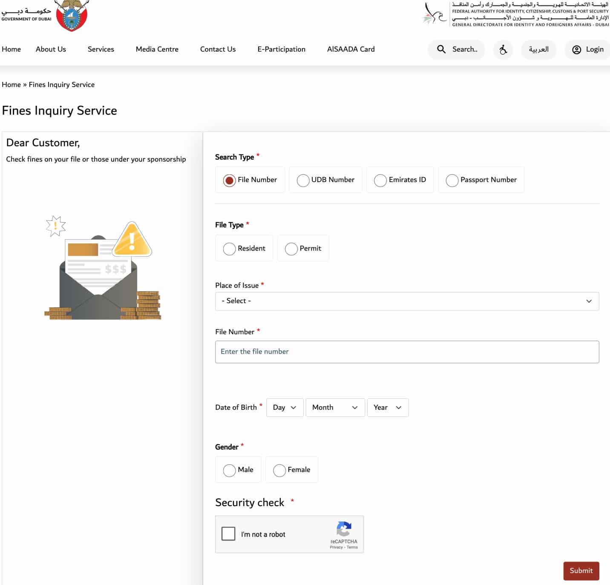Click the Place of Issue dropdown chevron
This screenshot has height=585, width=610.
point(589,301)
